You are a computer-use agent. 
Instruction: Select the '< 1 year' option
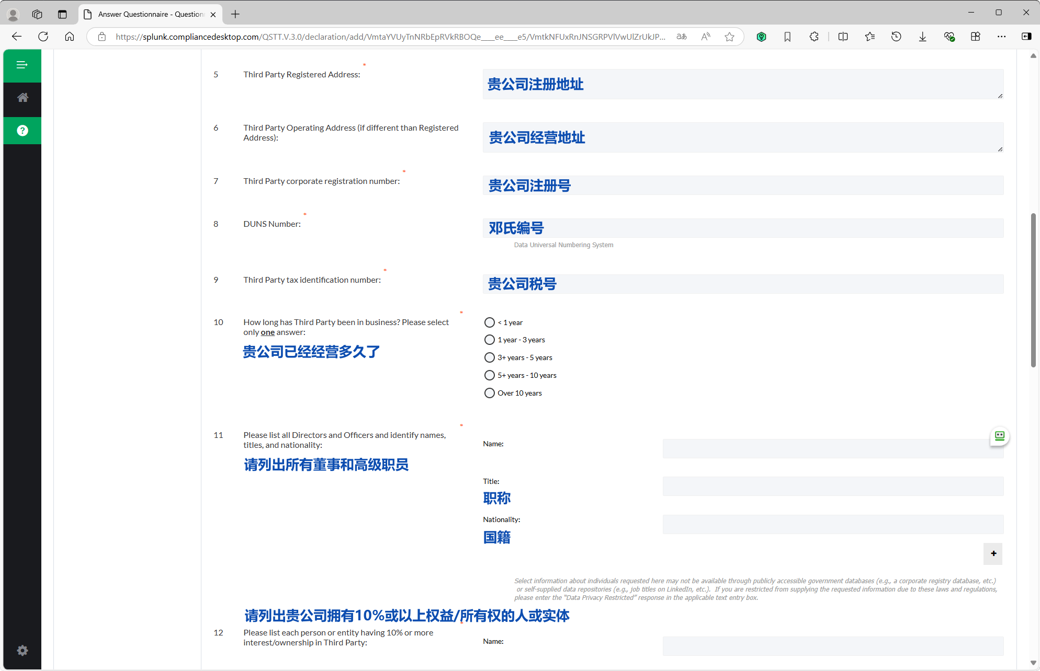[x=489, y=322]
